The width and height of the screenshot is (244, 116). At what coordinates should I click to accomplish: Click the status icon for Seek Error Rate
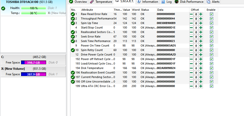tap(73, 37)
